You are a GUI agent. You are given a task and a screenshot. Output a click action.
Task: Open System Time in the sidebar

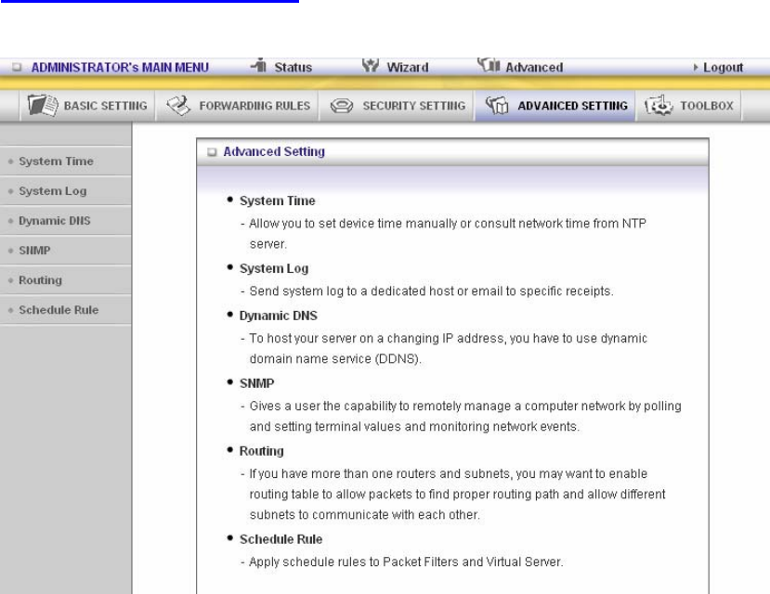66,161
